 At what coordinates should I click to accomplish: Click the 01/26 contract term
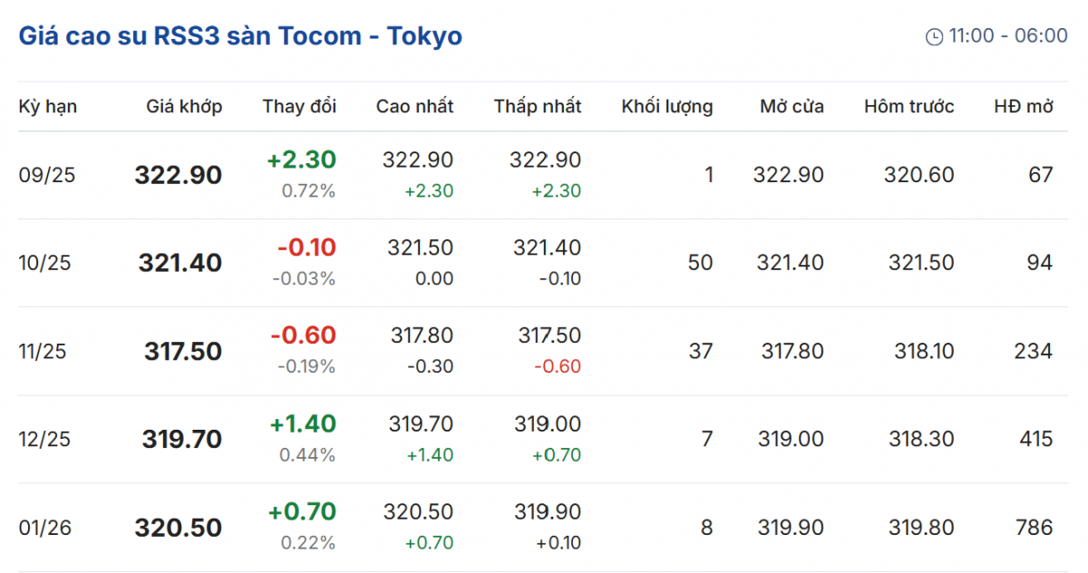tap(44, 527)
